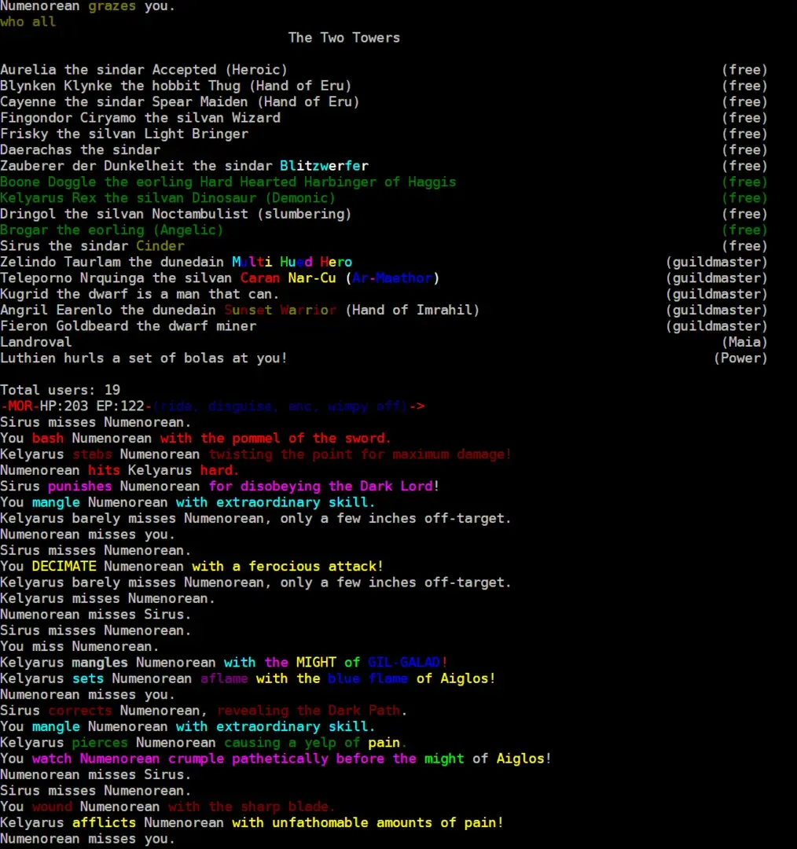The width and height of the screenshot is (797, 849).
Task: Click the cyan 'Blitzwerfer' title
Action: [x=324, y=166]
